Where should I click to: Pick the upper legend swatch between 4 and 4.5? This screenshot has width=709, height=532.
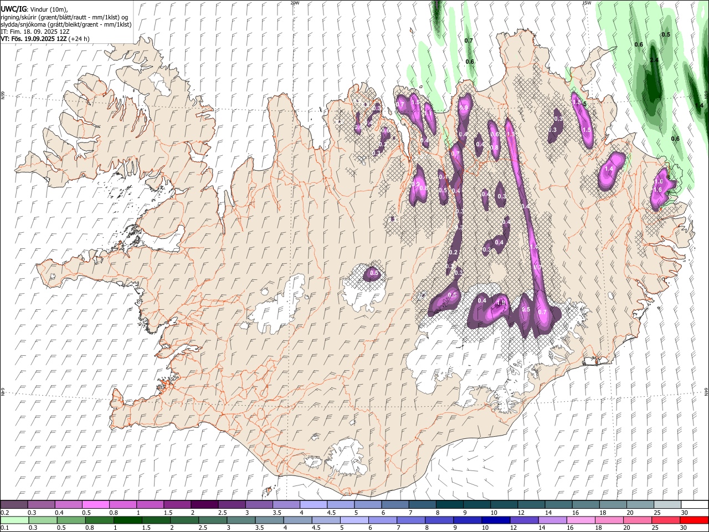314,505
